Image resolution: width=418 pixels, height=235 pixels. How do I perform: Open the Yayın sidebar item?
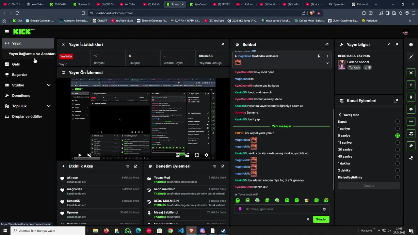click(28, 43)
